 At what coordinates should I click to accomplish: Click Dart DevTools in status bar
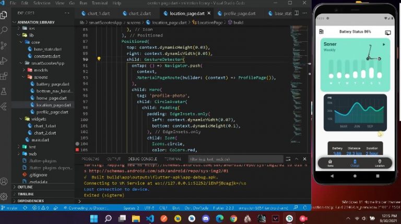point(196,208)
